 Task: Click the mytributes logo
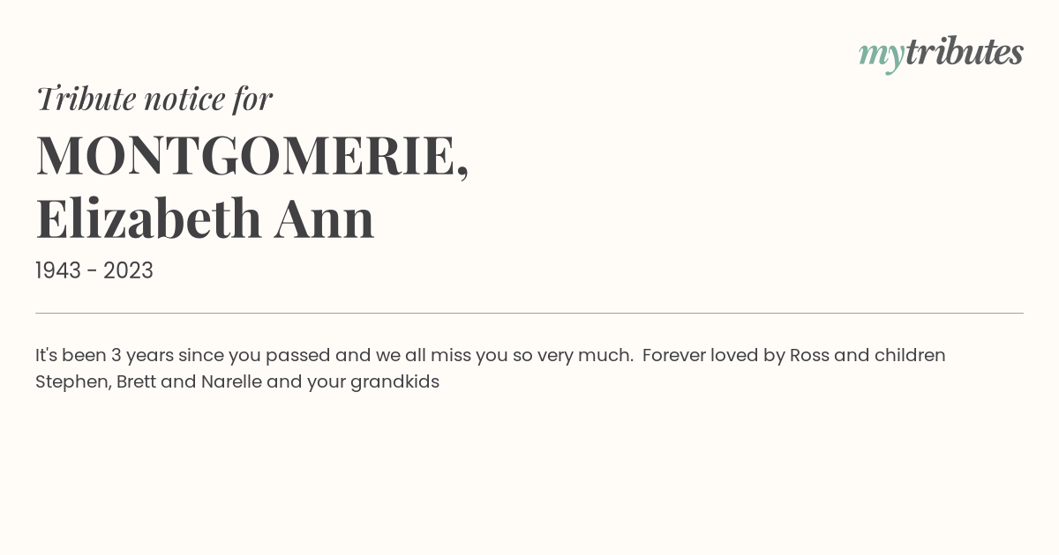tap(941, 53)
